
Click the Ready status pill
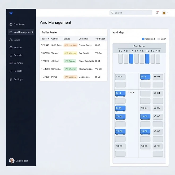(x=70, y=61)
